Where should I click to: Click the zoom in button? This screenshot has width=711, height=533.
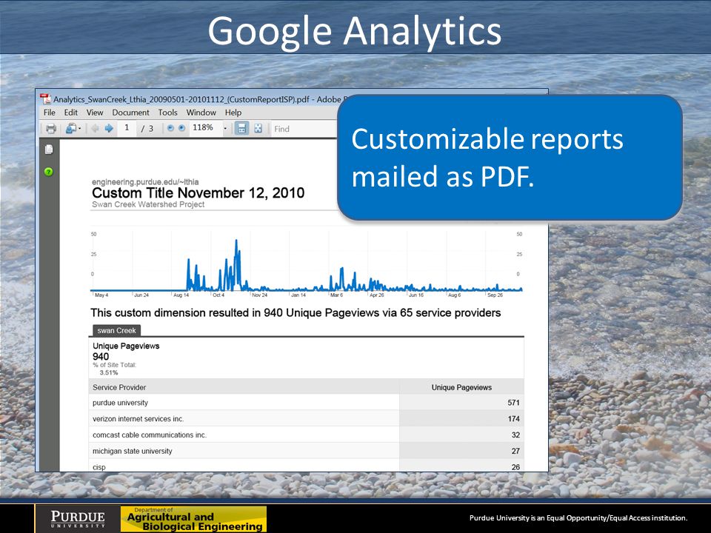[182, 128]
